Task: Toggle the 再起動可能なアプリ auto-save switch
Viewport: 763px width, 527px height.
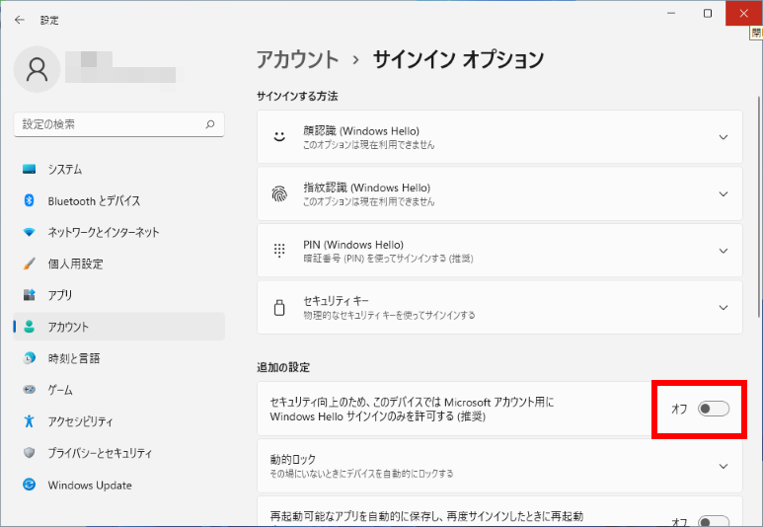Action: tap(714, 521)
